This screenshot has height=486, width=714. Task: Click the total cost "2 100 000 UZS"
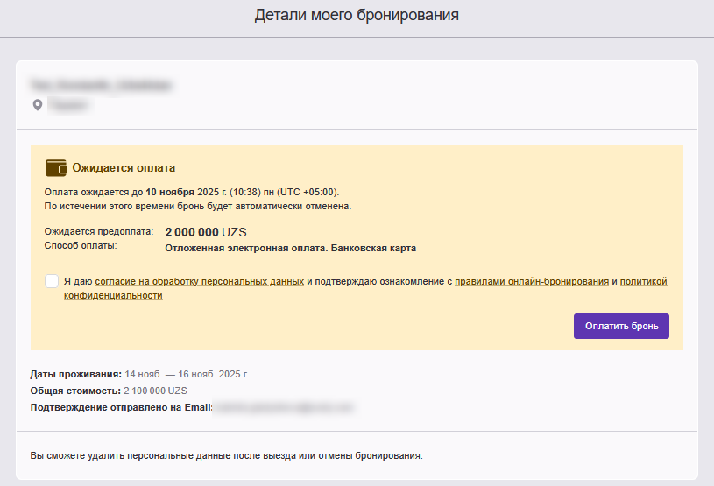click(x=155, y=391)
